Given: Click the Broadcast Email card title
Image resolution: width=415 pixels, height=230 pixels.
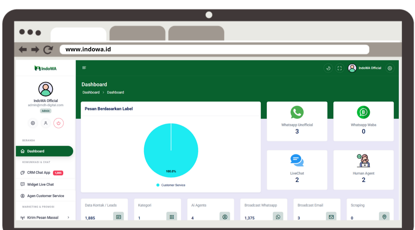Looking at the screenshot, I should point(310,205).
